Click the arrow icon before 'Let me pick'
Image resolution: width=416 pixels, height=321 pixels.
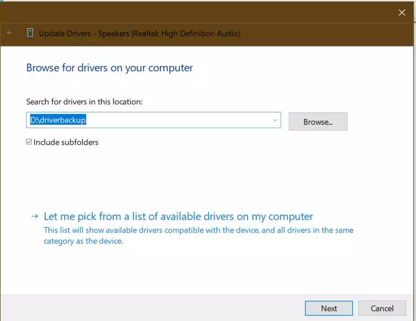coord(35,216)
